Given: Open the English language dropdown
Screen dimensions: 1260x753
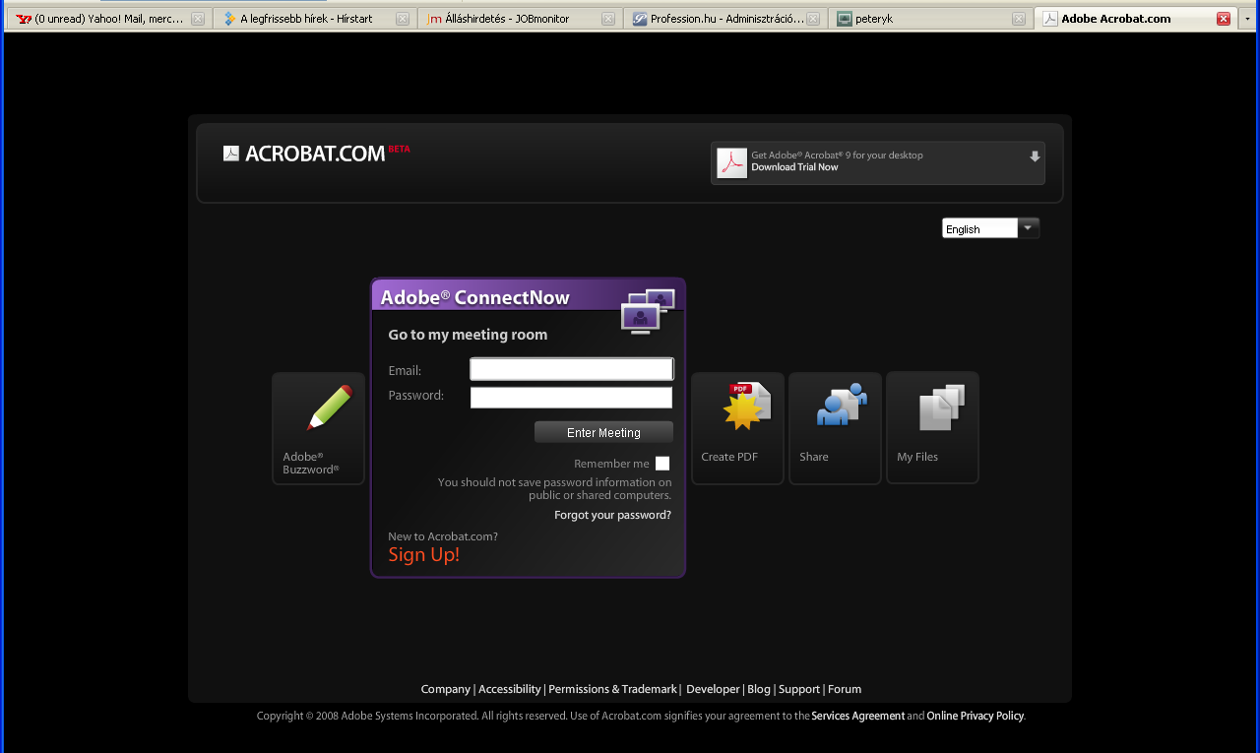Looking at the screenshot, I should click(990, 228).
